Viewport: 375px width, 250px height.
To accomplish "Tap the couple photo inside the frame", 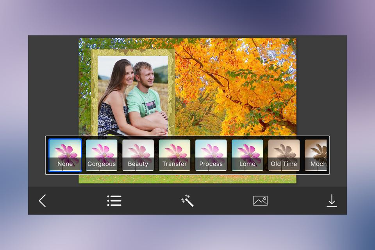I will (133, 96).
